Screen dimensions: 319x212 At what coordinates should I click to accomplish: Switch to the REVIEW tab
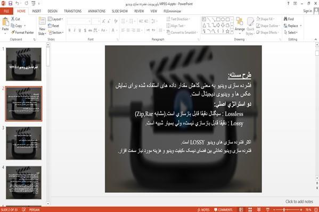coord(139,11)
